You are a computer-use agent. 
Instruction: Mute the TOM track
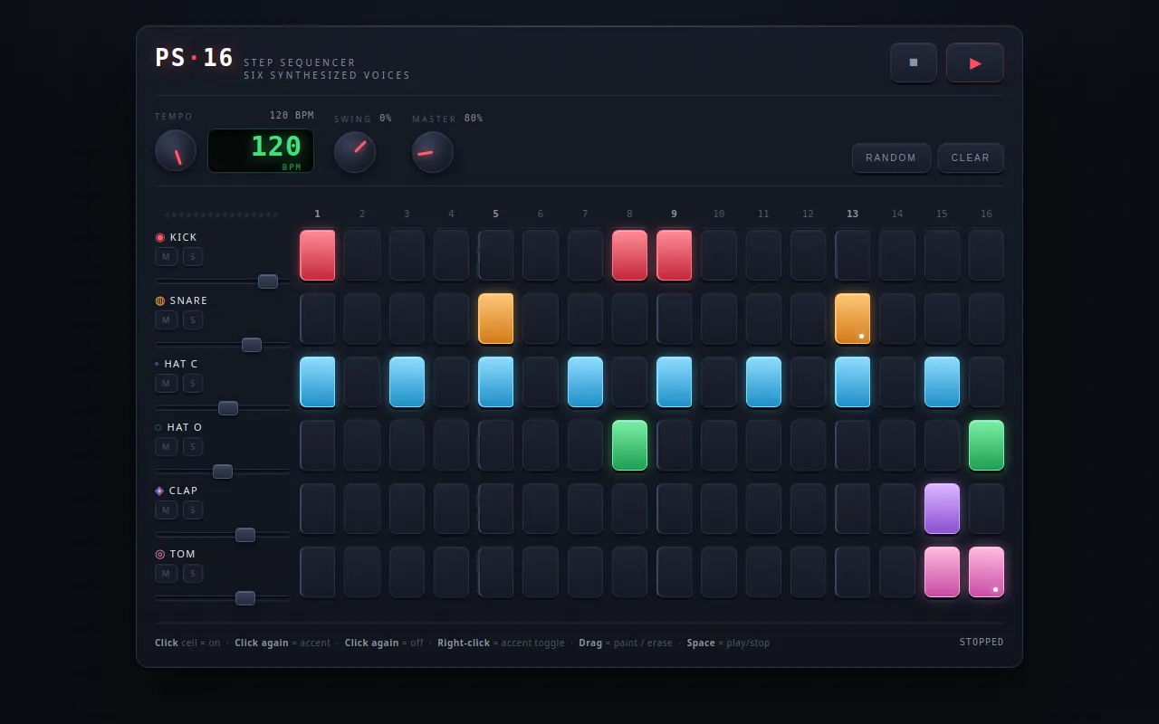(x=166, y=574)
